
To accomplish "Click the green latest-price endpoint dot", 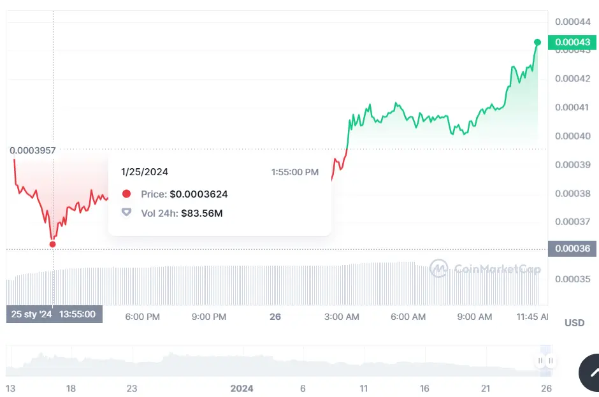I will click(x=537, y=42).
